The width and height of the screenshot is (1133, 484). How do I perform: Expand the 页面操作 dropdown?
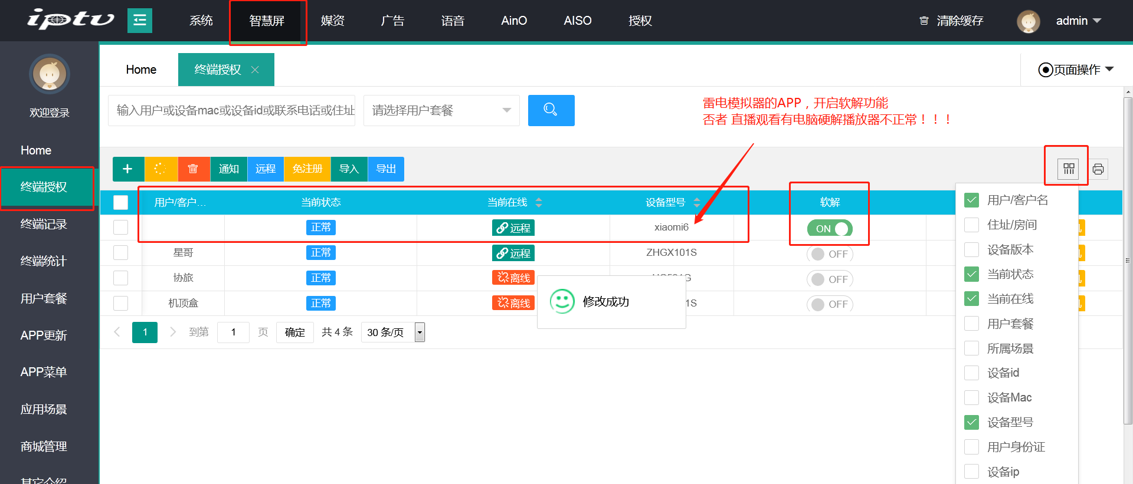pos(1076,70)
